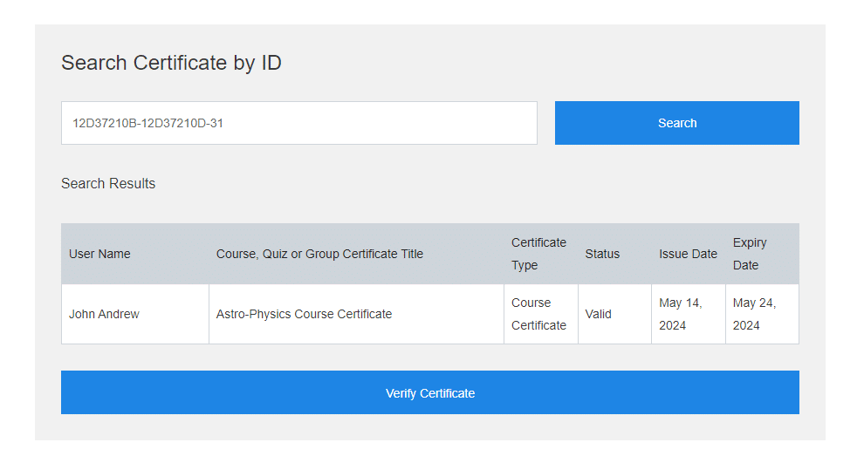Click the blue Search button
864x463 pixels.
click(676, 123)
